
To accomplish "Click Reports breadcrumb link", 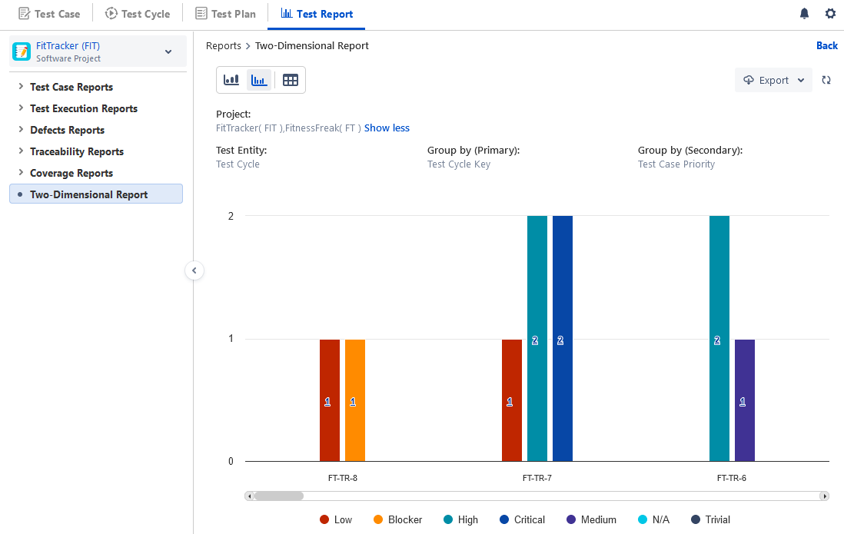I will click(224, 46).
